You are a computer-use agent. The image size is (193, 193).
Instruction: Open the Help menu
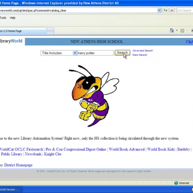[x=13, y=18]
